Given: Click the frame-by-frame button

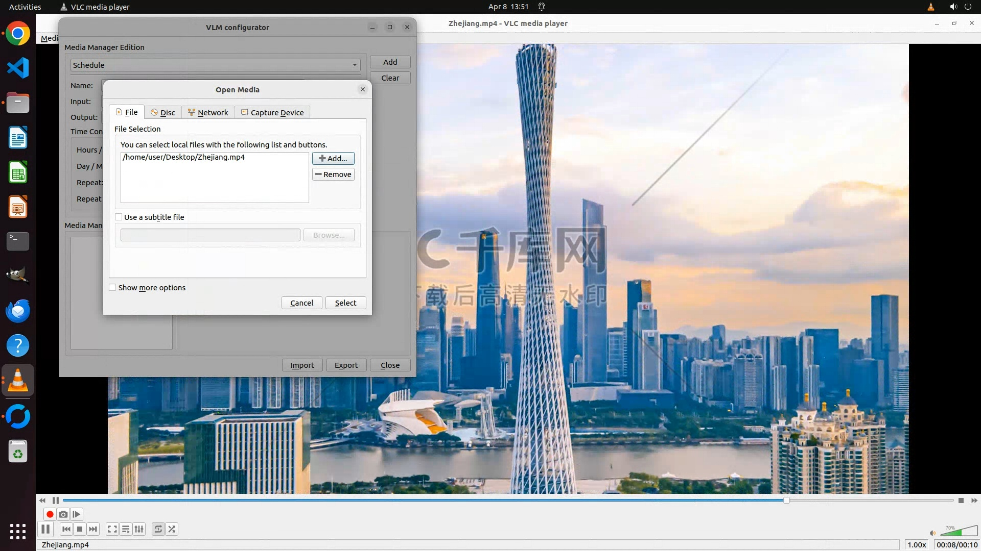Looking at the screenshot, I should point(77,514).
